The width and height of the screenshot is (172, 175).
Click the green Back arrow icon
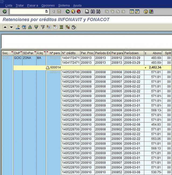tap(68, 12)
